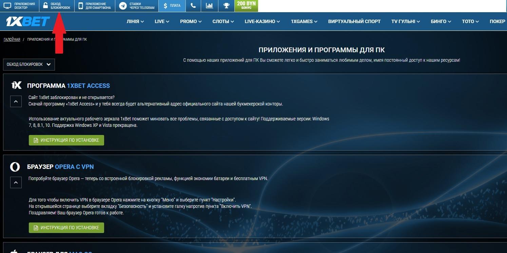The image size is (507, 253).
Task: Open Opera VPN installation instructions button
Action: point(66,228)
